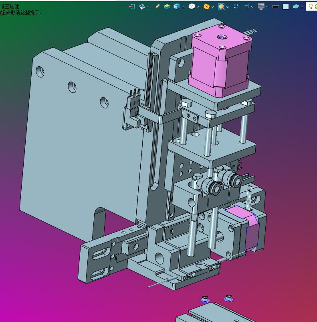
Task: Toggle the light bulb show/hide icon
Action: pyautogui.click(x=311, y=6)
